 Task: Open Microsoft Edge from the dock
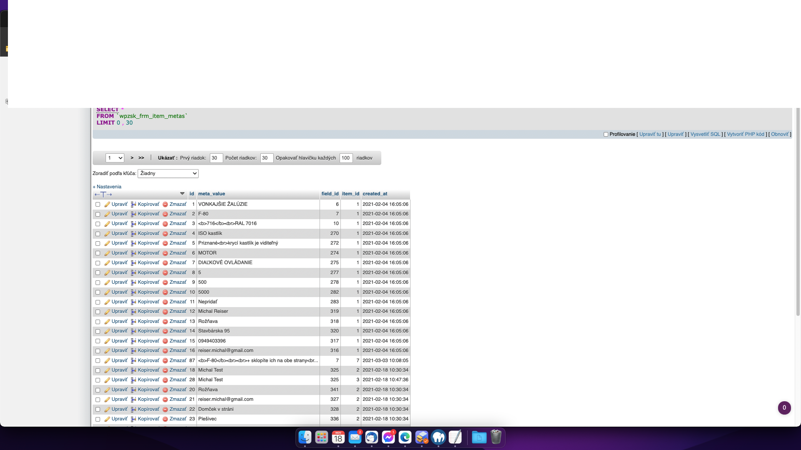(x=405, y=437)
